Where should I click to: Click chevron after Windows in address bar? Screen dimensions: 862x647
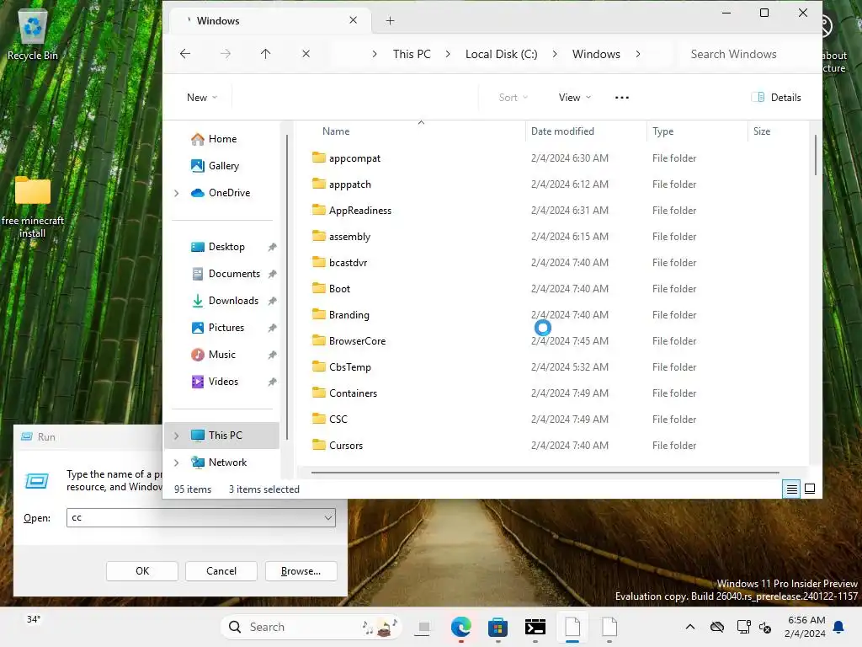(x=638, y=54)
